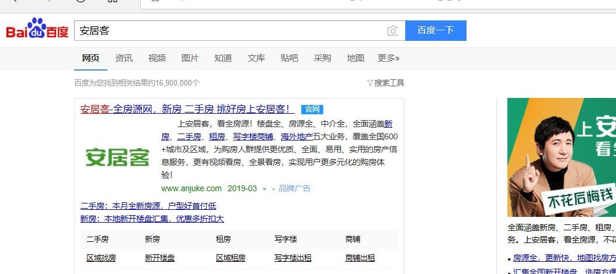Open 搜索工具 filter options
This screenshot has height=274, width=616.
385,83
